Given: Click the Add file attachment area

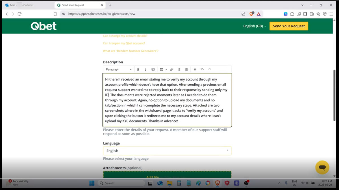Looking at the screenshot, I should [167, 175].
